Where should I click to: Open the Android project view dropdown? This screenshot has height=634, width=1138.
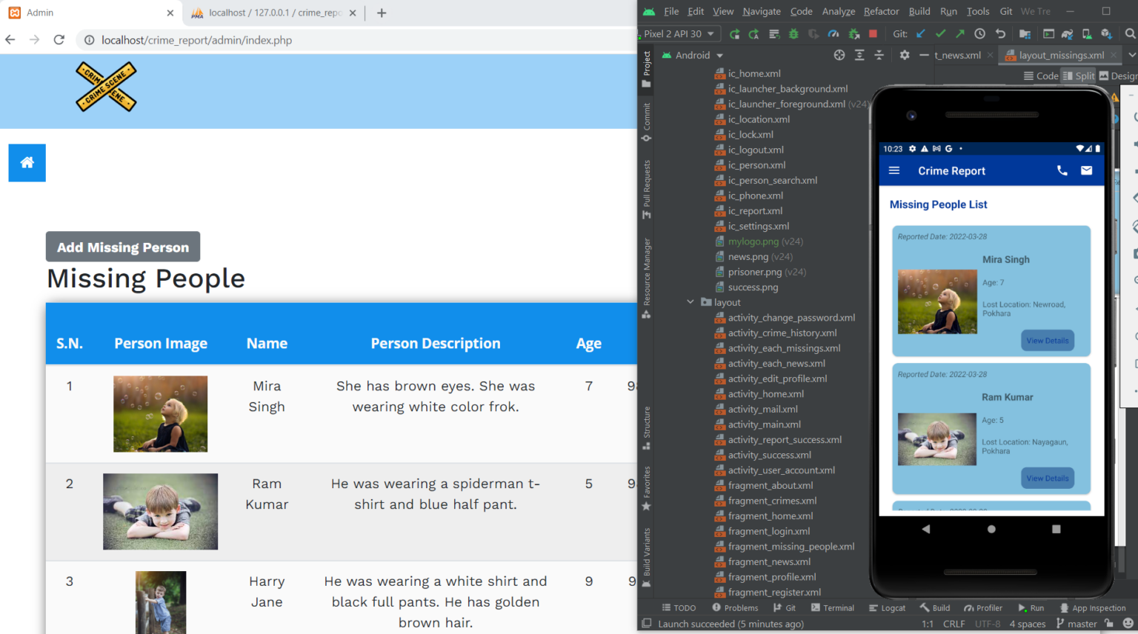coord(698,56)
